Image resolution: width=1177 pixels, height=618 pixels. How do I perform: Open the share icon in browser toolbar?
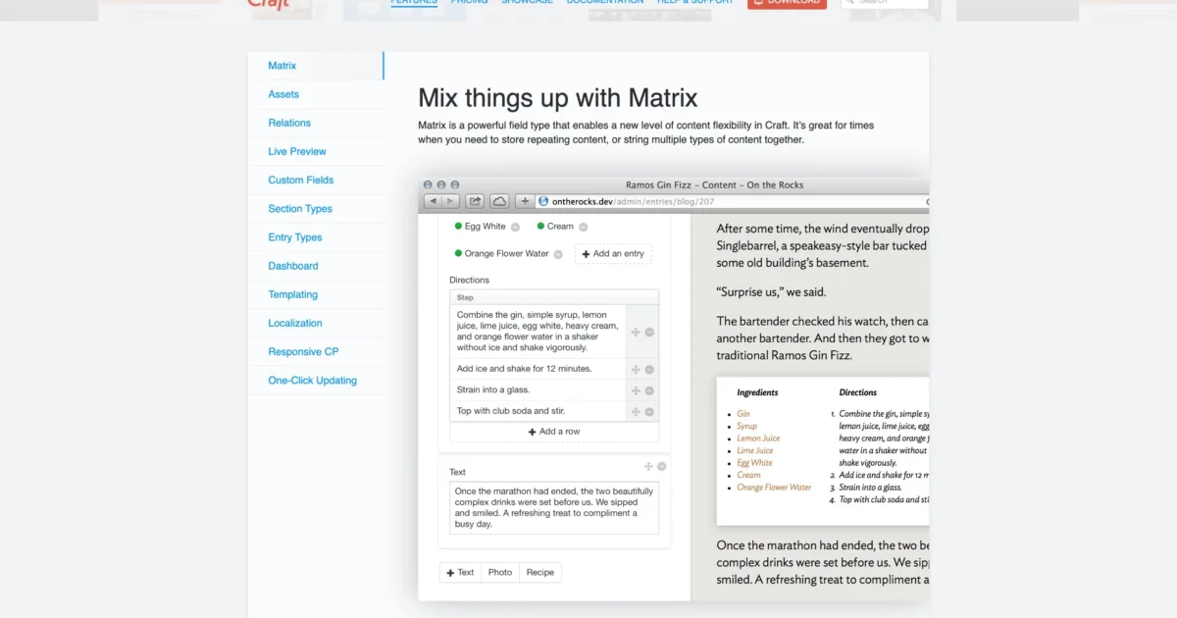pyautogui.click(x=475, y=201)
